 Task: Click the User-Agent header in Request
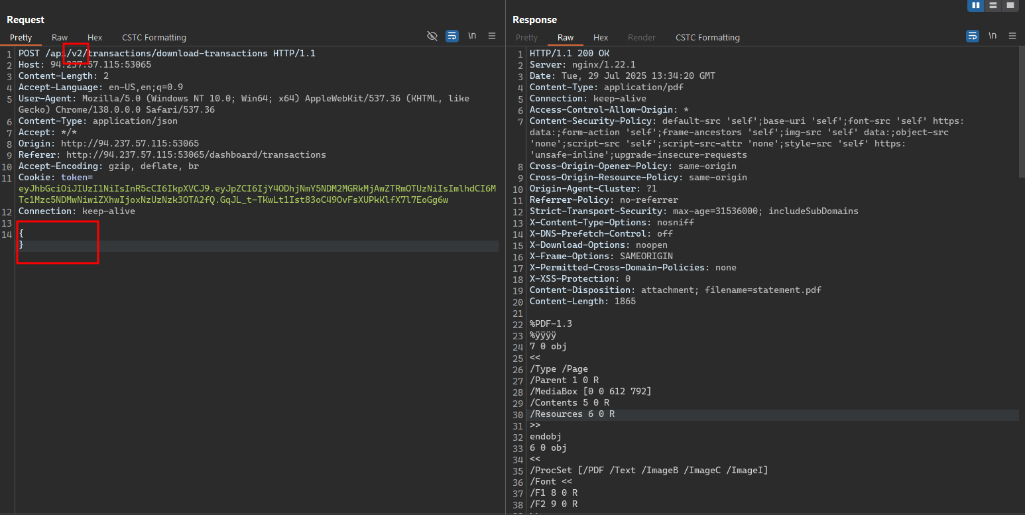(x=244, y=104)
